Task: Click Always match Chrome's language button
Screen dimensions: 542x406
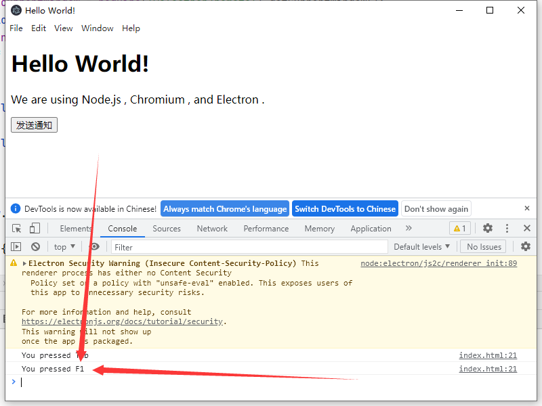Action: 225,209
